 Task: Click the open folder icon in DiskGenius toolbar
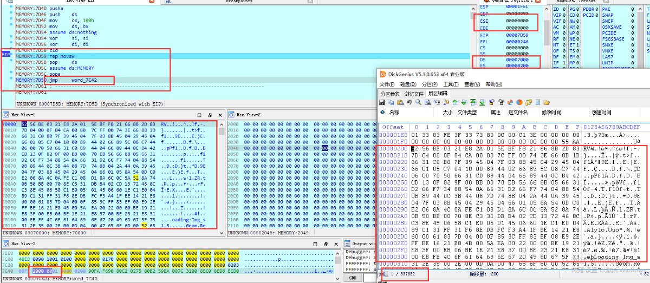547,102
